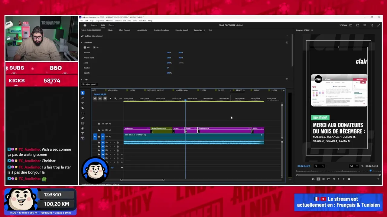Click the timeline horizontal zoom scrollbar

142,180
